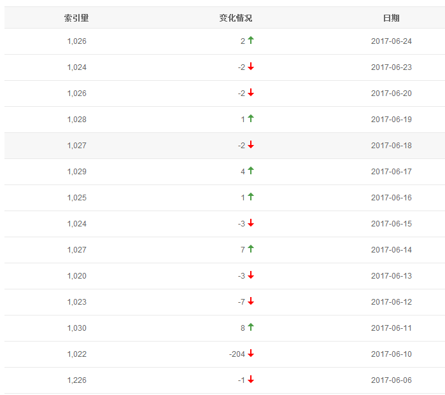Click the 索引量 column header

[x=76, y=18]
